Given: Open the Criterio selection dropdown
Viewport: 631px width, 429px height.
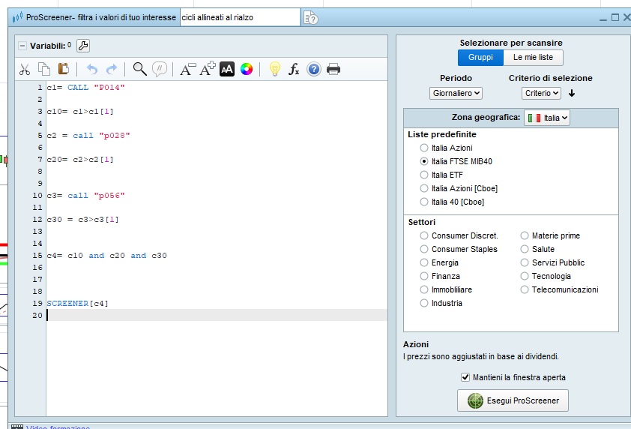Looking at the screenshot, I should (x=541, y=93).
